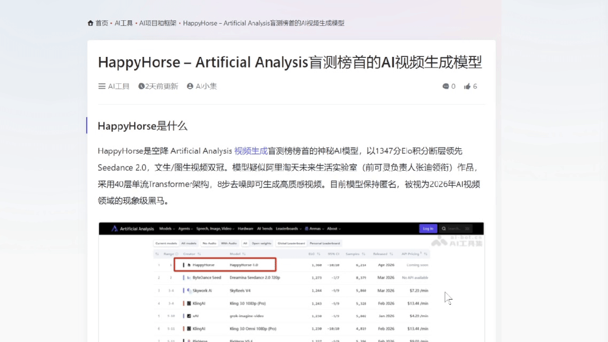This screenshot has width=608, height=342.
Task: Sort by the Model column header in the screenshot
Action: coord(237,254)
